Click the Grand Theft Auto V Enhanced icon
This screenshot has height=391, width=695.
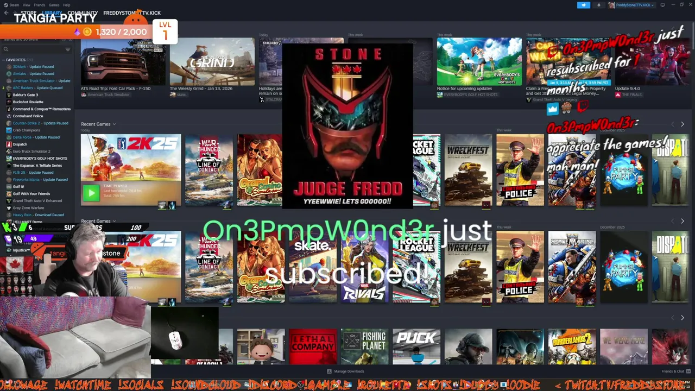click(x=9, y=201)
